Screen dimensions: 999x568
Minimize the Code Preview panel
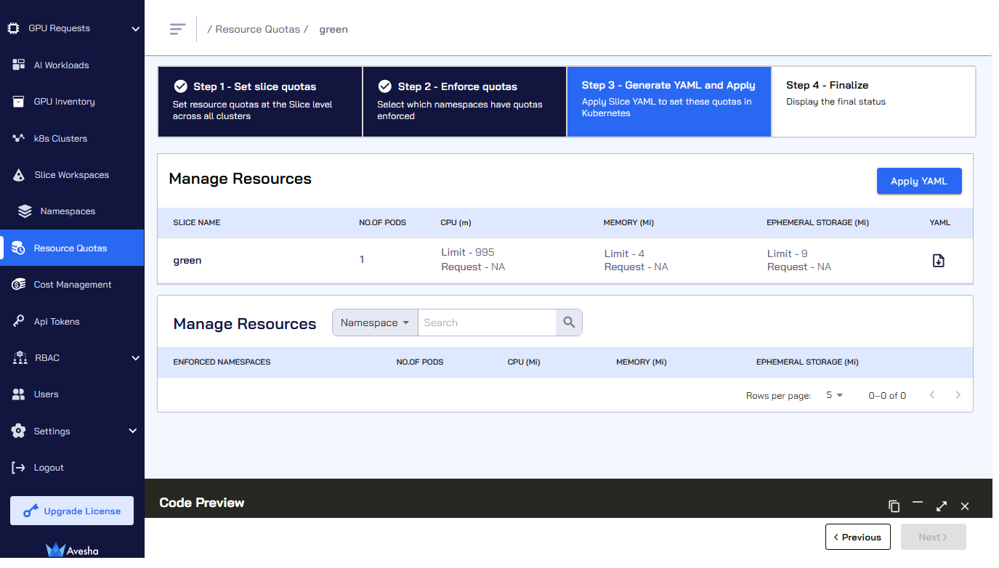[918, 503]
